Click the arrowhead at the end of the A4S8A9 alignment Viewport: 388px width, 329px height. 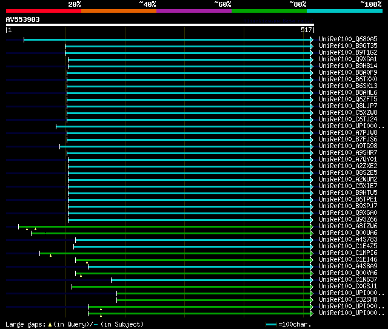point(312,266)
